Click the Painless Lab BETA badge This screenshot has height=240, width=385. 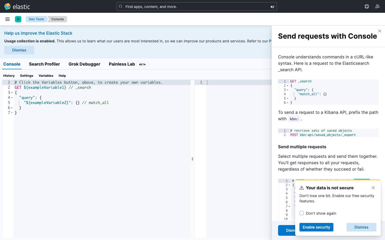click(143, 65)
